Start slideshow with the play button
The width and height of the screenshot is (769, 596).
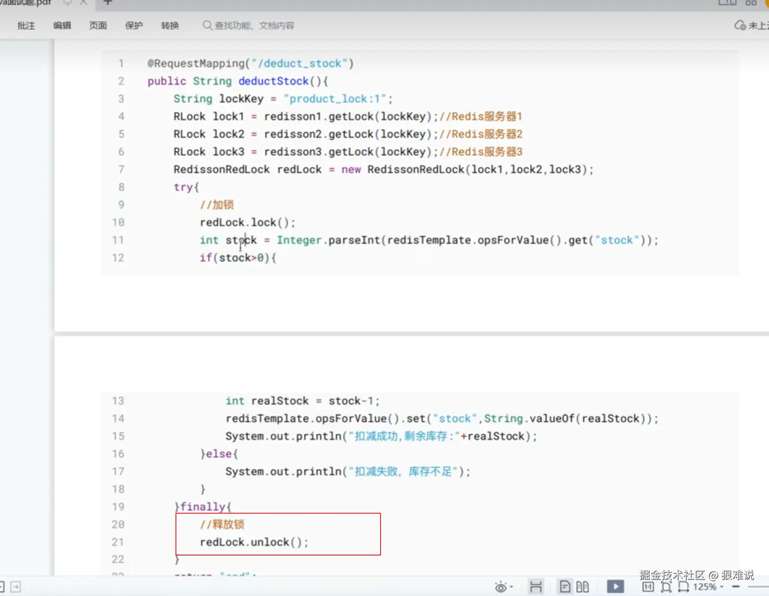(x=616, y=587)
